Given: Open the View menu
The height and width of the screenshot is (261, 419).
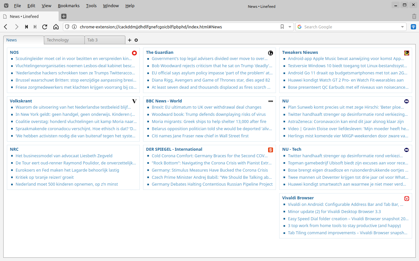Looking at the screenshot, I should 46,6.
